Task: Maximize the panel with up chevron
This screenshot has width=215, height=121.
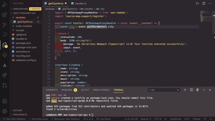Action: point(204,90)
